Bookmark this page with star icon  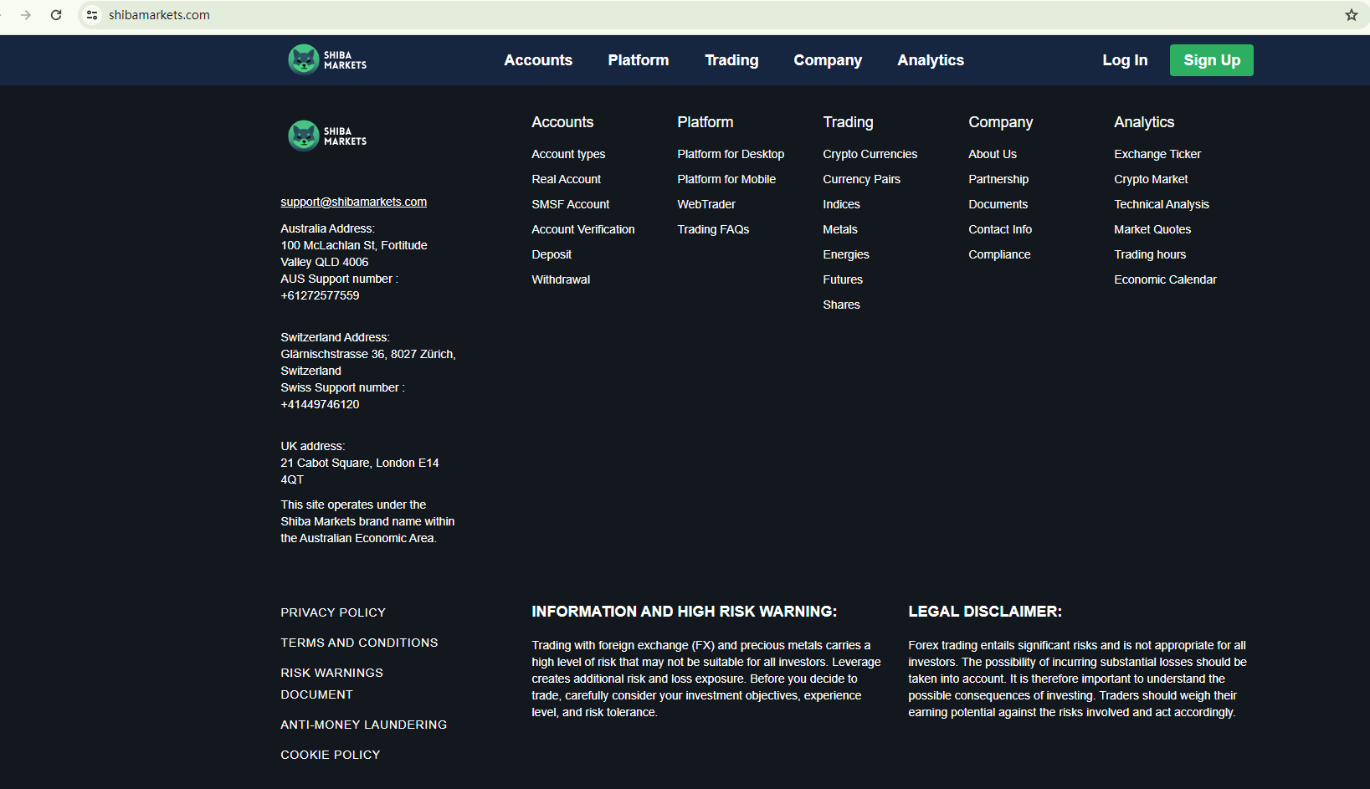pyautogui.click(x=1351, y=15)
